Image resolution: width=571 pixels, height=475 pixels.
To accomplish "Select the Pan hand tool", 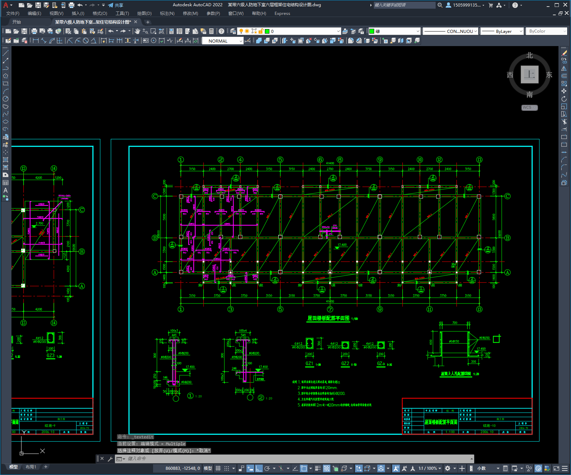I will [137, 31].
